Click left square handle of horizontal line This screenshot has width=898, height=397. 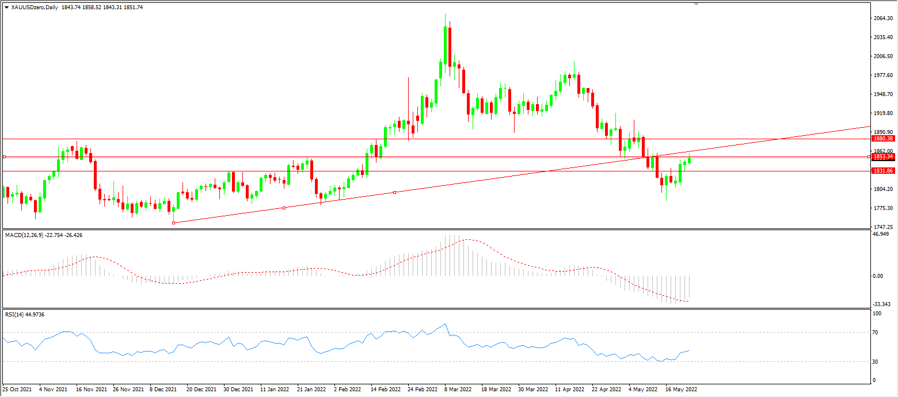tap(4, 156)
